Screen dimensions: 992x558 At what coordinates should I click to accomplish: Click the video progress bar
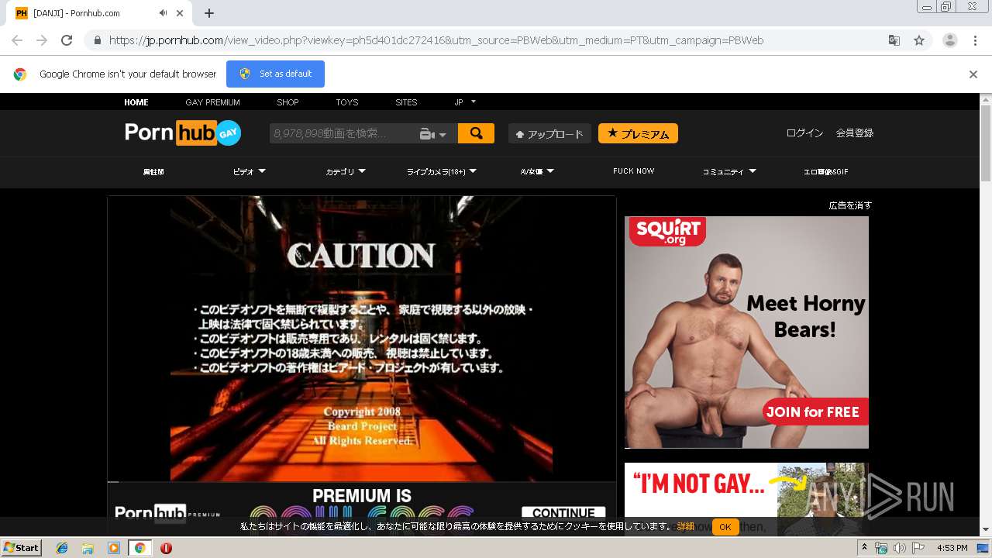[361, 482]
